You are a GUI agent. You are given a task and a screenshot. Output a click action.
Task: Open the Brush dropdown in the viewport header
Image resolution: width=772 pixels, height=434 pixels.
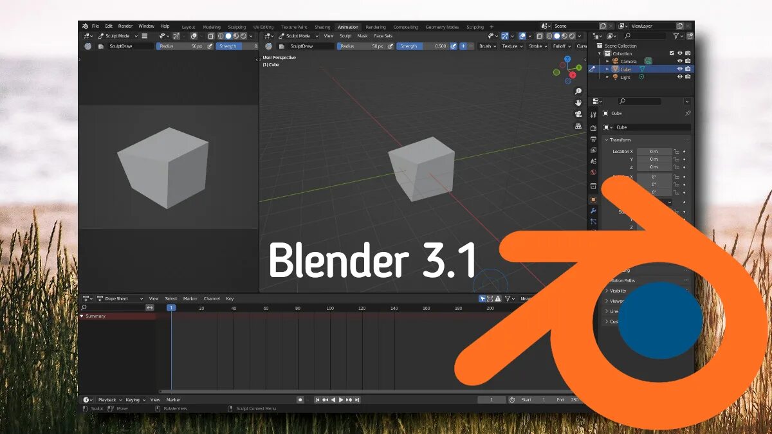pyautogui.click(x=487, y=46)
